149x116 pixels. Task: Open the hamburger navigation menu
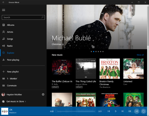pos(4,10)
